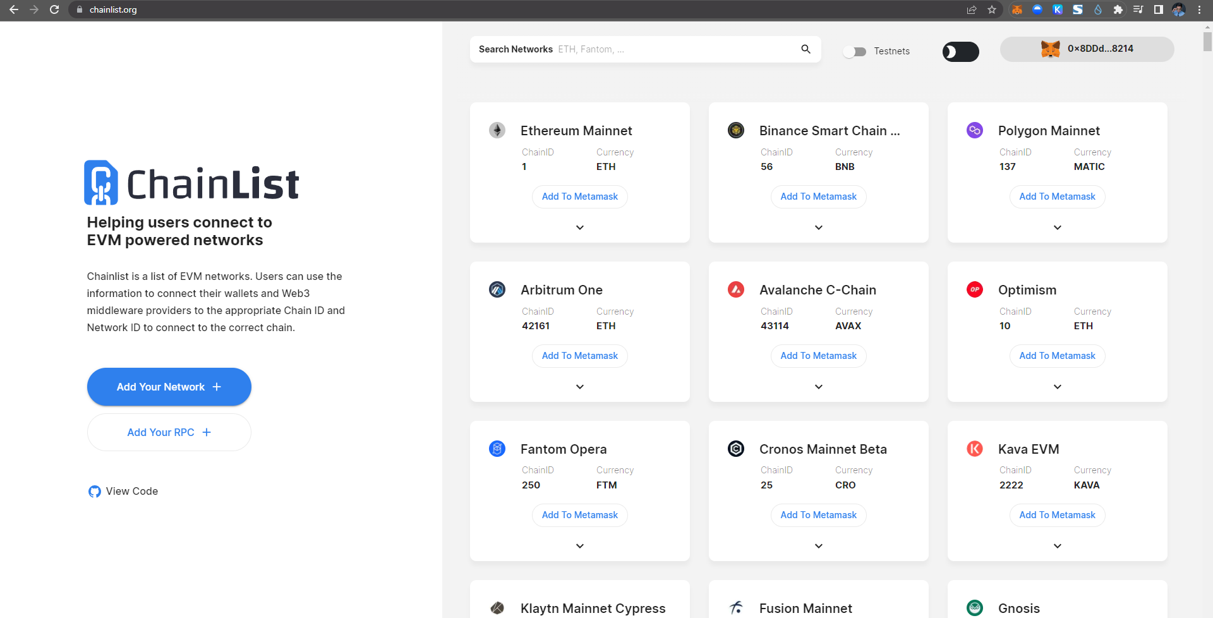Enable the Testnets toggle
This screenshot has width=1213, height=618.
click(855, 52)
